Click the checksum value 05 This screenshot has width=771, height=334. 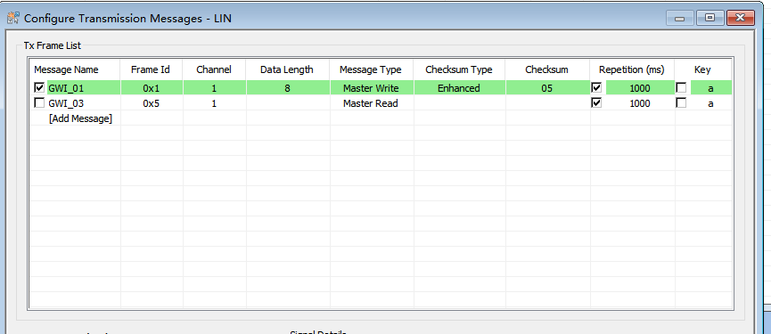tap(547, 88)
